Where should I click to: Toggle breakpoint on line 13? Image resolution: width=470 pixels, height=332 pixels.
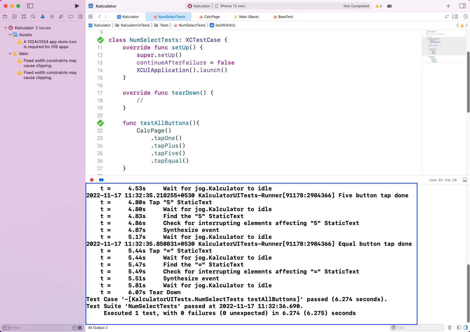pos(100,63)
